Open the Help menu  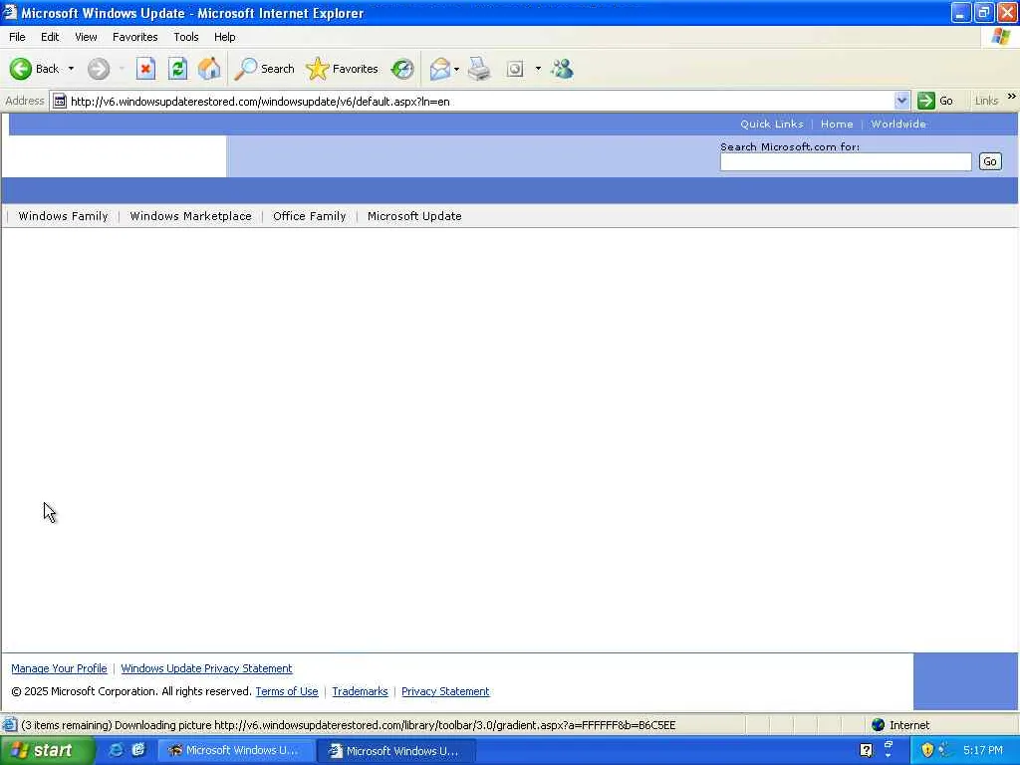pos(224,37)
